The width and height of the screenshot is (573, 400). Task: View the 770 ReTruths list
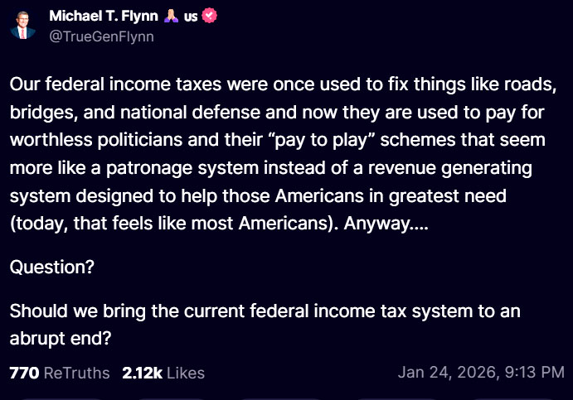coord(60,373)
